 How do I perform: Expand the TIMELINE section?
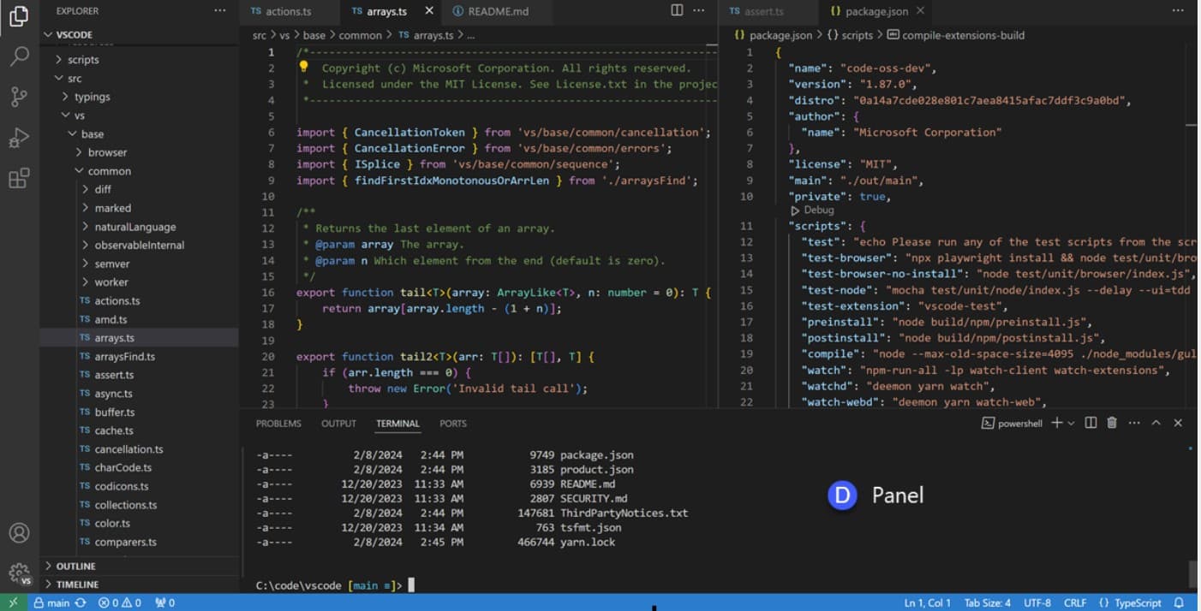(x=77, y=584)
